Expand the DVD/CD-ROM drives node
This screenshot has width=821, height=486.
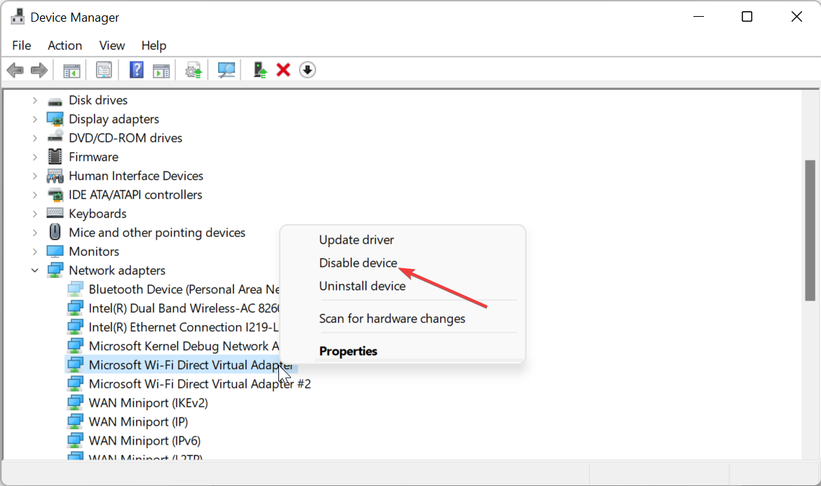click(x=34, y=138)
